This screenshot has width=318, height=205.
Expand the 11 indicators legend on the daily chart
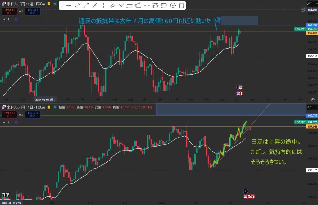(6, 123)
